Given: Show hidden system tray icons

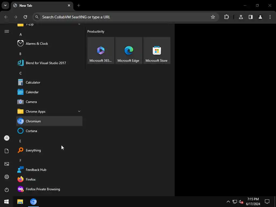Looking at the screenshot, I should tap(228, 202).
